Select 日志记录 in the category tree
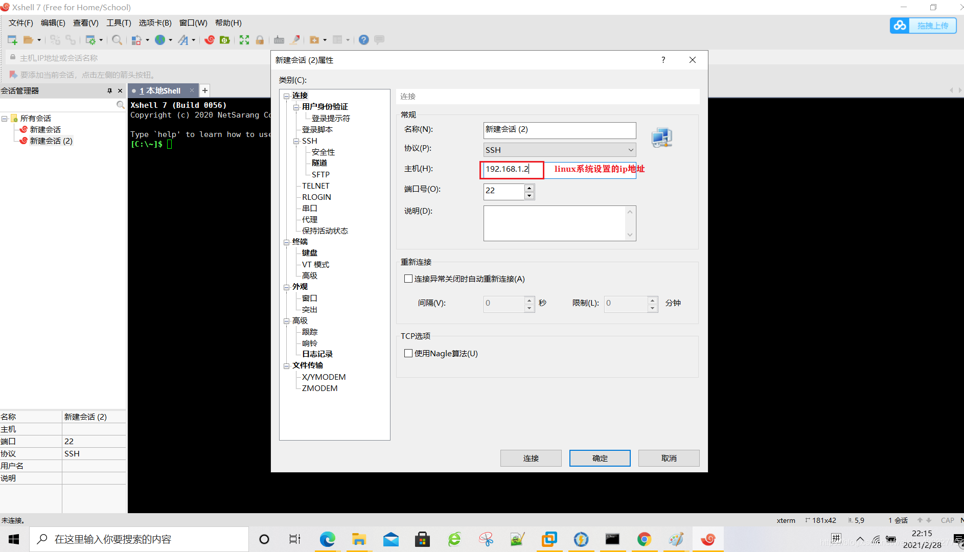Viewport: 964px width, 552px height. [317, 354]
